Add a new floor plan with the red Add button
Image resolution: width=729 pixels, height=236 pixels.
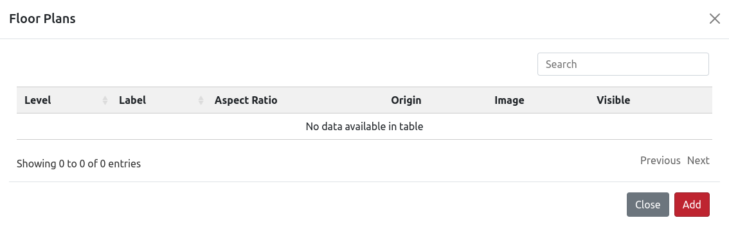pyautogui.click(x=692, y=205)
